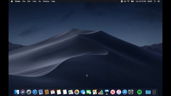Open the Finder application menu
The width and height of the screenshot is (171, 96).
pos(18,1)
